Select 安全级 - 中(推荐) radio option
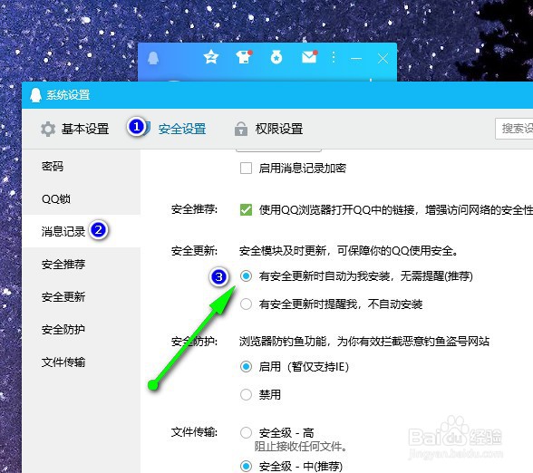 click(x=246, y=466)
